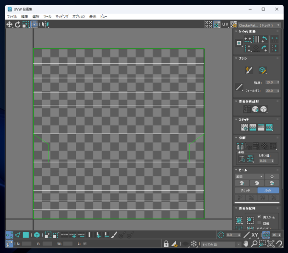Click Space Horizontally icon
The height and width of the screenshot is (253, 288).
pyautogui.click(x=275, y=39)
